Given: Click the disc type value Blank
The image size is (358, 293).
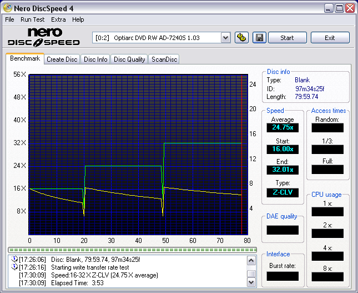Looking at the screenshot, I should coord(302,80).
